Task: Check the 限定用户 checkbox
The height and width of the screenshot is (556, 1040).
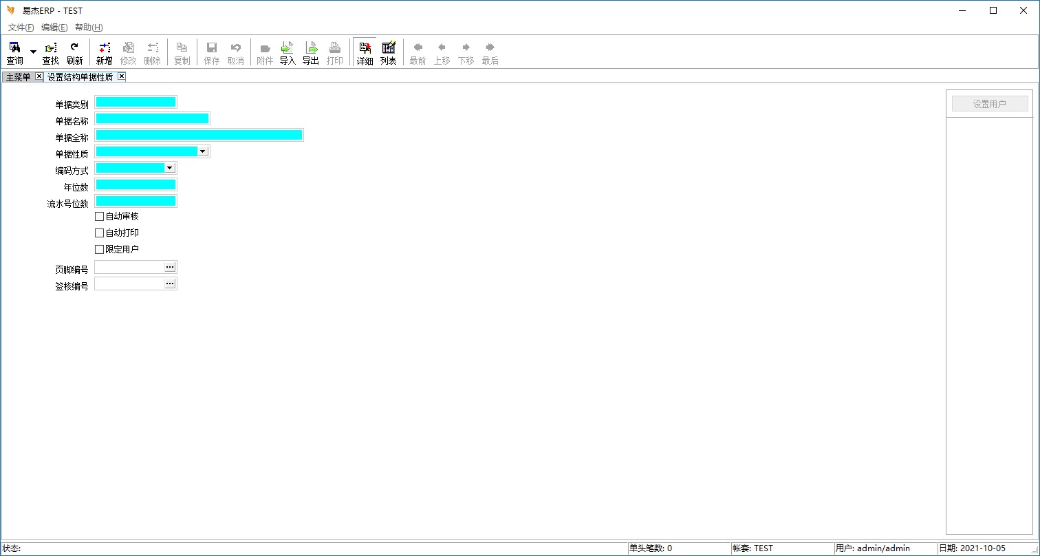Action: pyautogui.click(x=100, y=250)
